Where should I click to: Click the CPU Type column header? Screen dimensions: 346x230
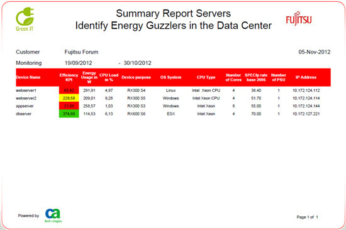point(206,77)
